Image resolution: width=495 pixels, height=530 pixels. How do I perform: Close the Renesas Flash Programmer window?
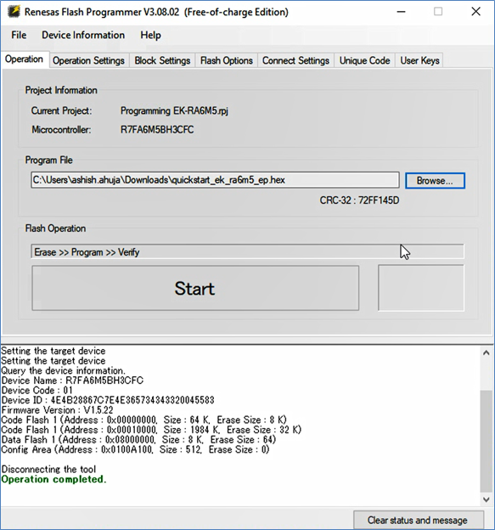point(476,12)
